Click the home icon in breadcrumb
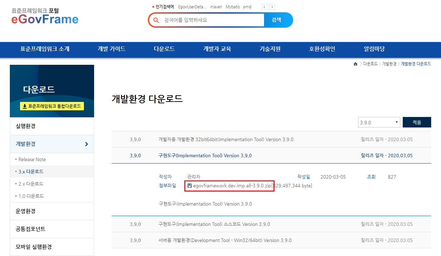Screen dimensions: 441x256 (x=355, y=64)
